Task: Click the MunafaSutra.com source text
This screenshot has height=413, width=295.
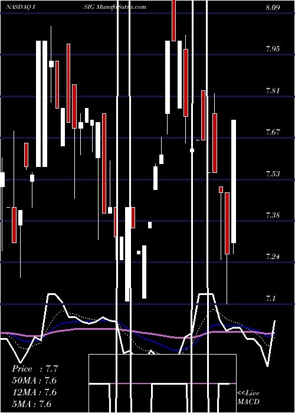Action: click(x=121, y=7)
